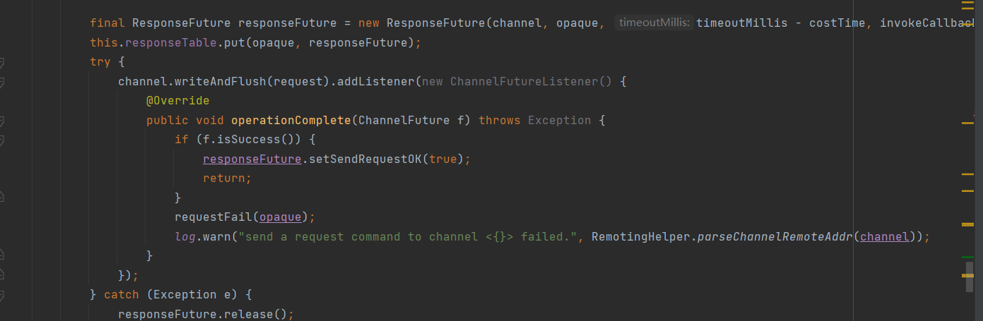Click fold-end marker beside the '});' line
The image size is (983, 321).
(x=2, y=274)
